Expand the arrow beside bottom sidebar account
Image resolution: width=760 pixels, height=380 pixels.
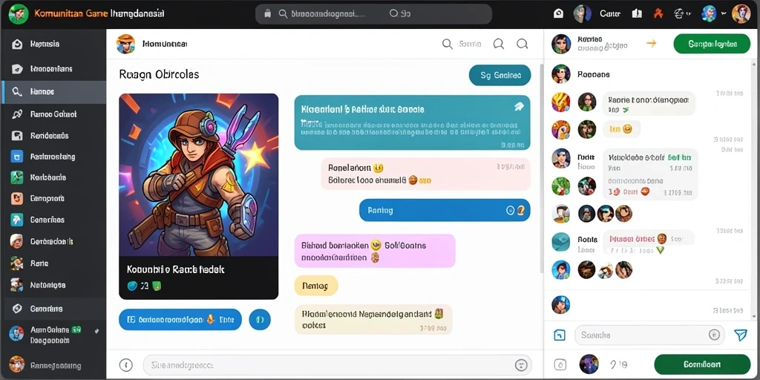point(97,331)
